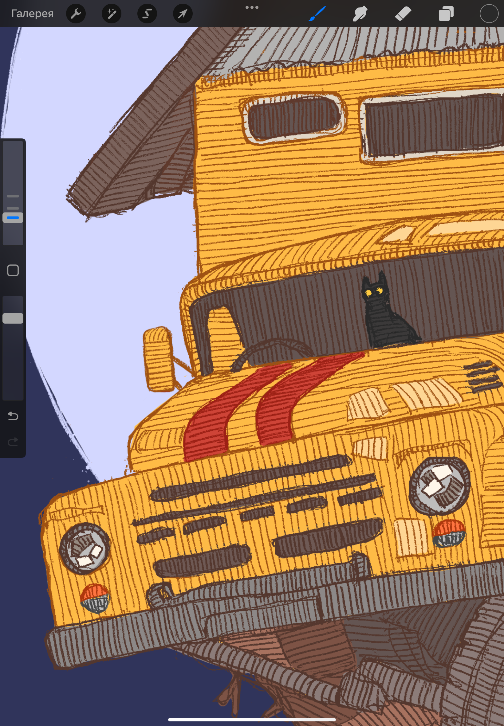Click the brush opacity slider handle

tap(13, 318)
